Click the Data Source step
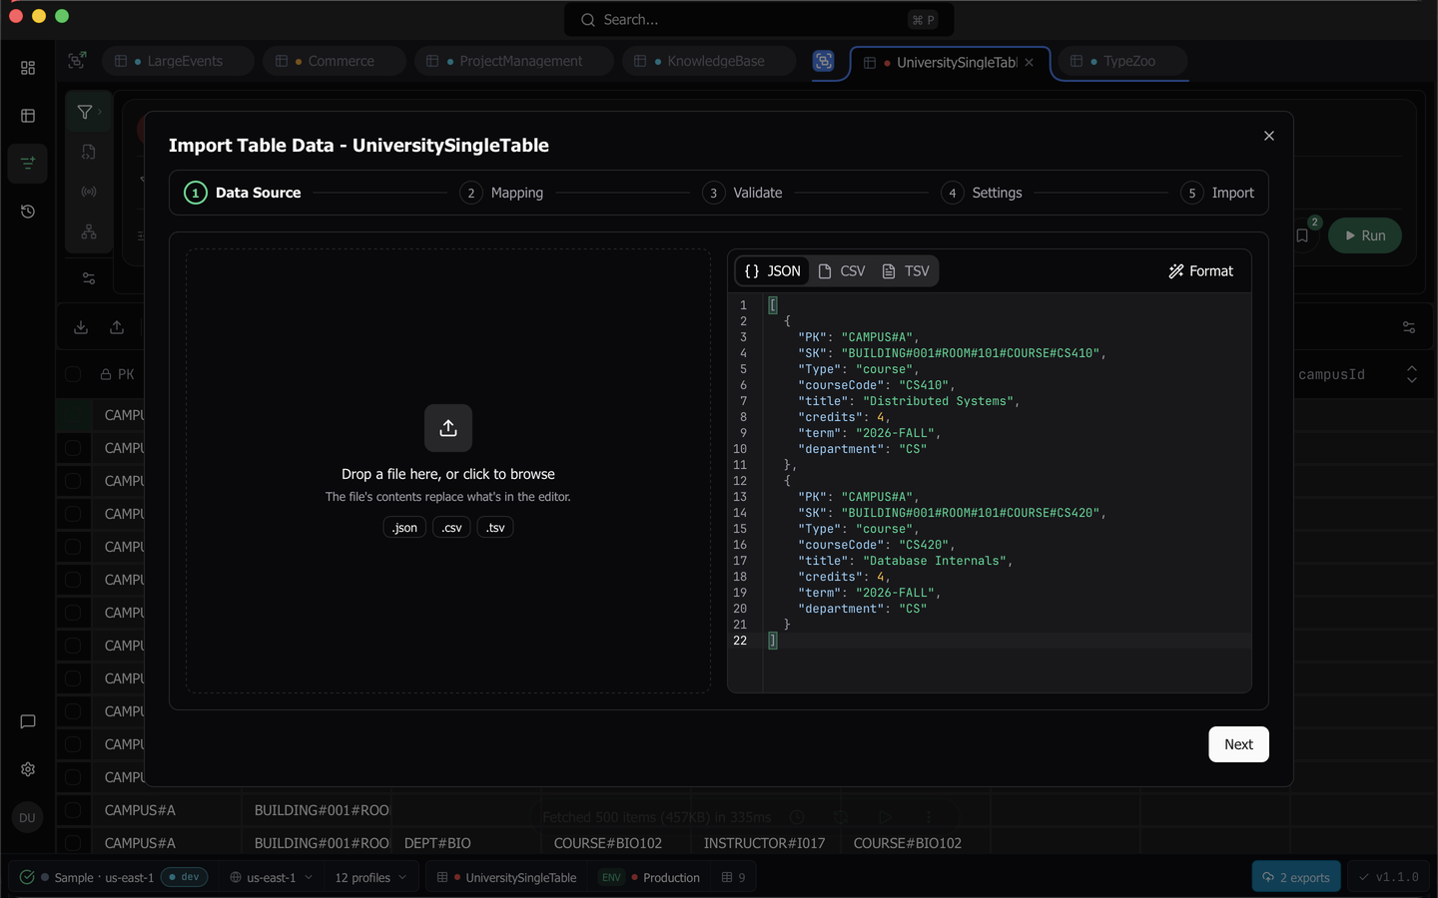The image size is (1438, 898). tap(243, 193)
